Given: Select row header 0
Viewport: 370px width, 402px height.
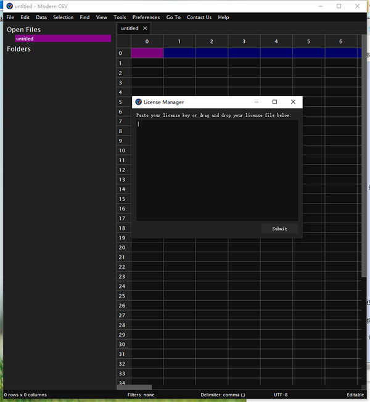Looking at the screenshot, I should [x=124, y=53].
